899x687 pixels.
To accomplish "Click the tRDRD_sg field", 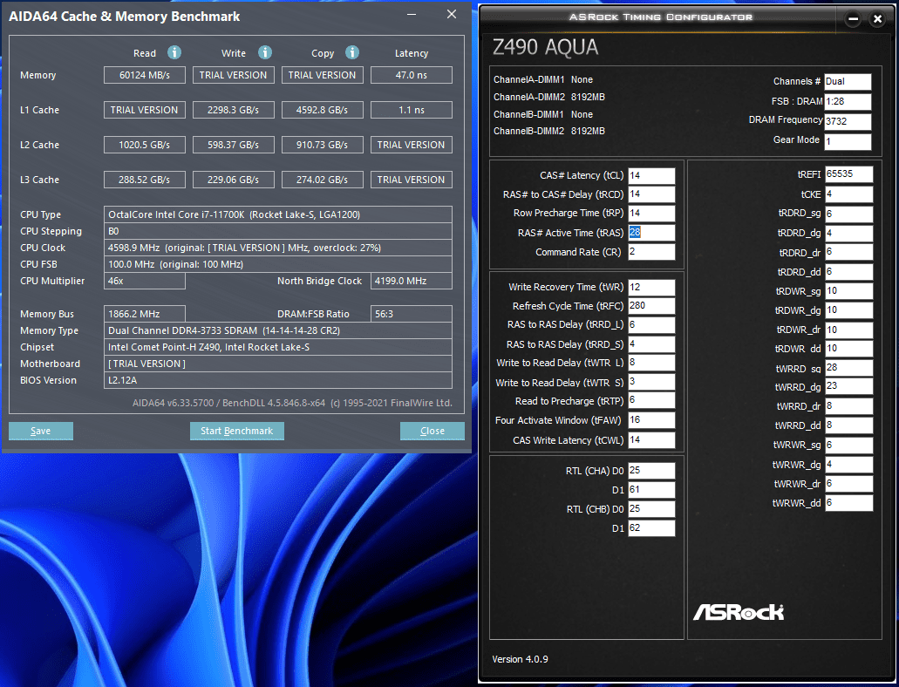I will (x=848, y=214).
